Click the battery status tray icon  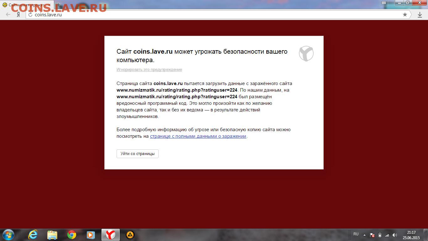click(380, 235)
